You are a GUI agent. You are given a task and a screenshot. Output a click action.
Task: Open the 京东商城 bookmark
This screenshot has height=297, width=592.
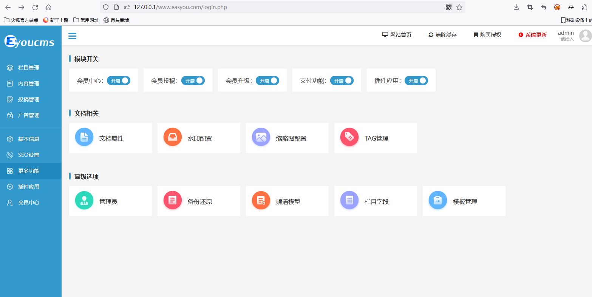click(x=116, y=20)
